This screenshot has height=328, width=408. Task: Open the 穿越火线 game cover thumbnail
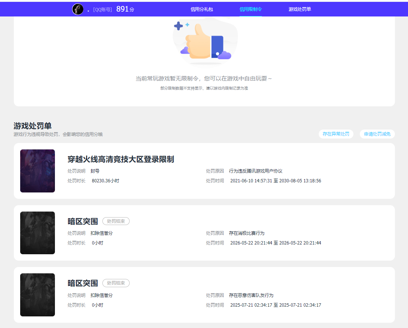coord(37,171)
